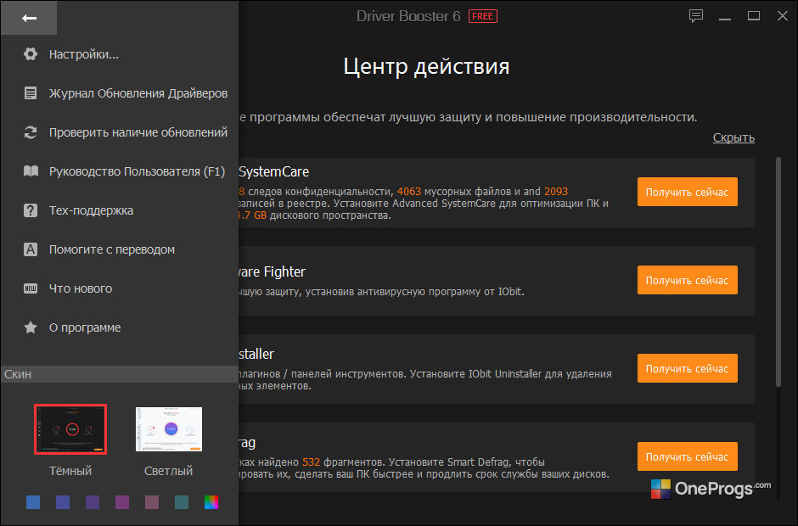
Task: Click the Тёмный skin label
Action: [x=70, y=471]
